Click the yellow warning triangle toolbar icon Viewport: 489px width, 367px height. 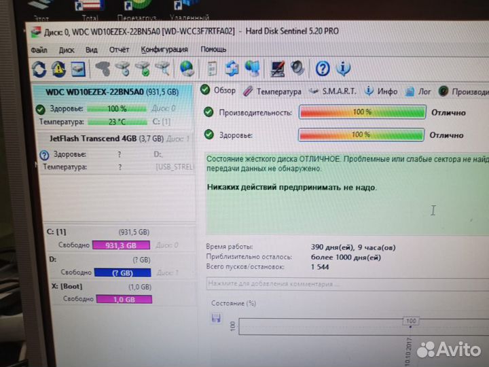click(58, 69)
